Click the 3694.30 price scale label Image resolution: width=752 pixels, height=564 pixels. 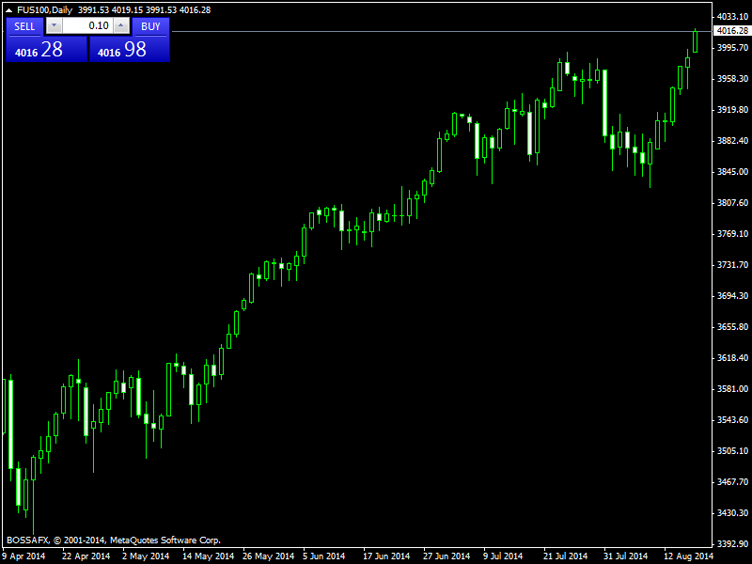[x=732, y=296]
